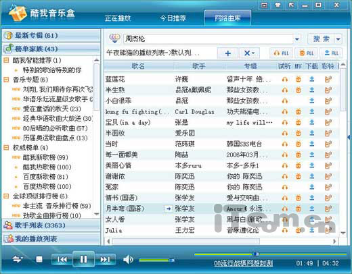Download the song 小白很乖
The width and height of the screenshot is (352, 274).
312,101
